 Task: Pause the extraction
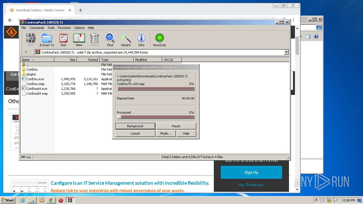click(x=176, y=126)
